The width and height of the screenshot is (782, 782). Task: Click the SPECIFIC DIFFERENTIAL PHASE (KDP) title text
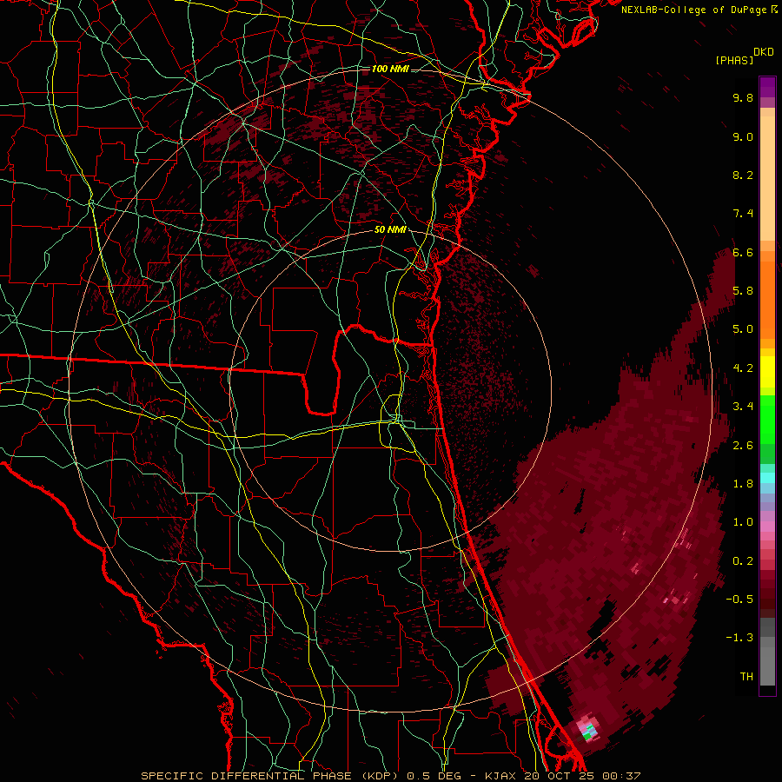click(271, 776)
